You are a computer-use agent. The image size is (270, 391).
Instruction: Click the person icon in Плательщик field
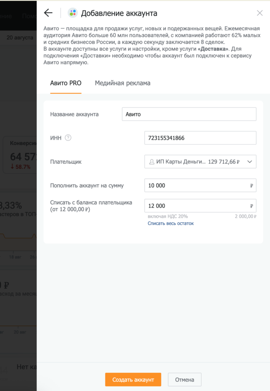pyautogui.click(x=152, y=162)
